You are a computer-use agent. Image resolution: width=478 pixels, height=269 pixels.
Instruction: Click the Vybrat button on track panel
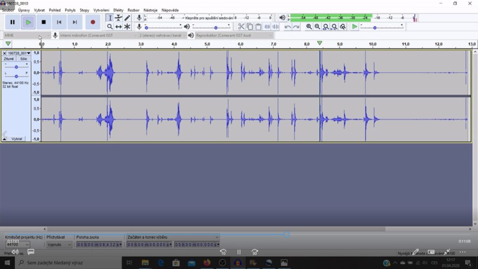click(17, 139)
